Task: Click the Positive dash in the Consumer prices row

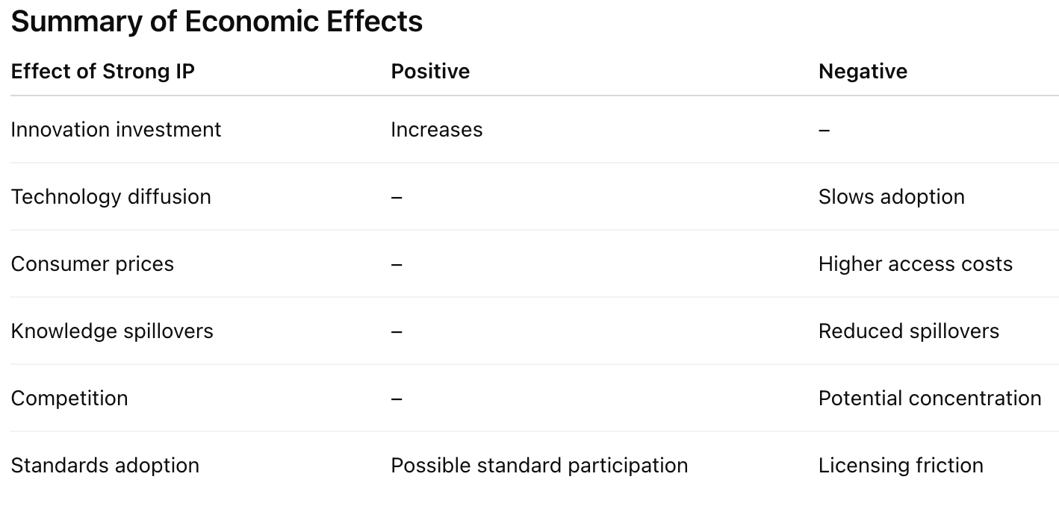Action: [x=397, y=265]
